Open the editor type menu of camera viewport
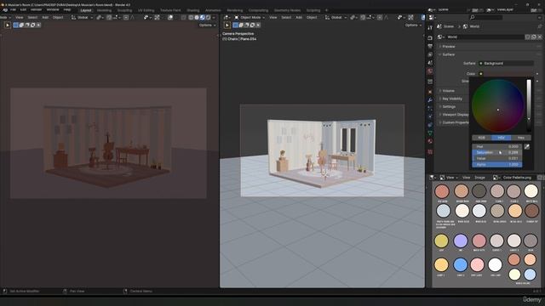Viewport: 545px width, 306px height. pyautogui.click(x=227, y=17)
